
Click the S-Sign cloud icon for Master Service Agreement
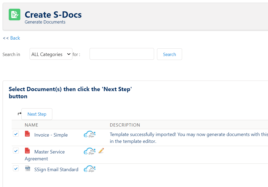90,151
